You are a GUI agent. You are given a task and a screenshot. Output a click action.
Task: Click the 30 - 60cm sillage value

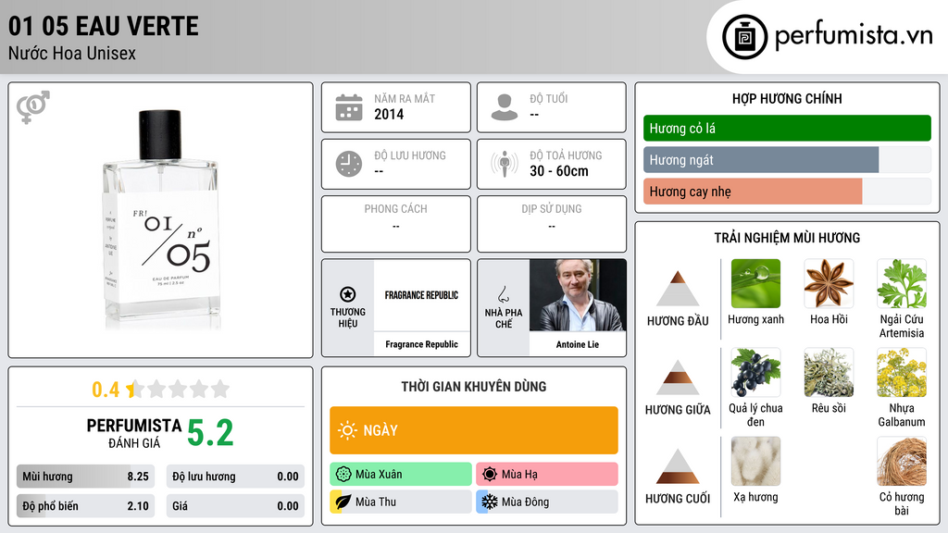coord(558,171)
